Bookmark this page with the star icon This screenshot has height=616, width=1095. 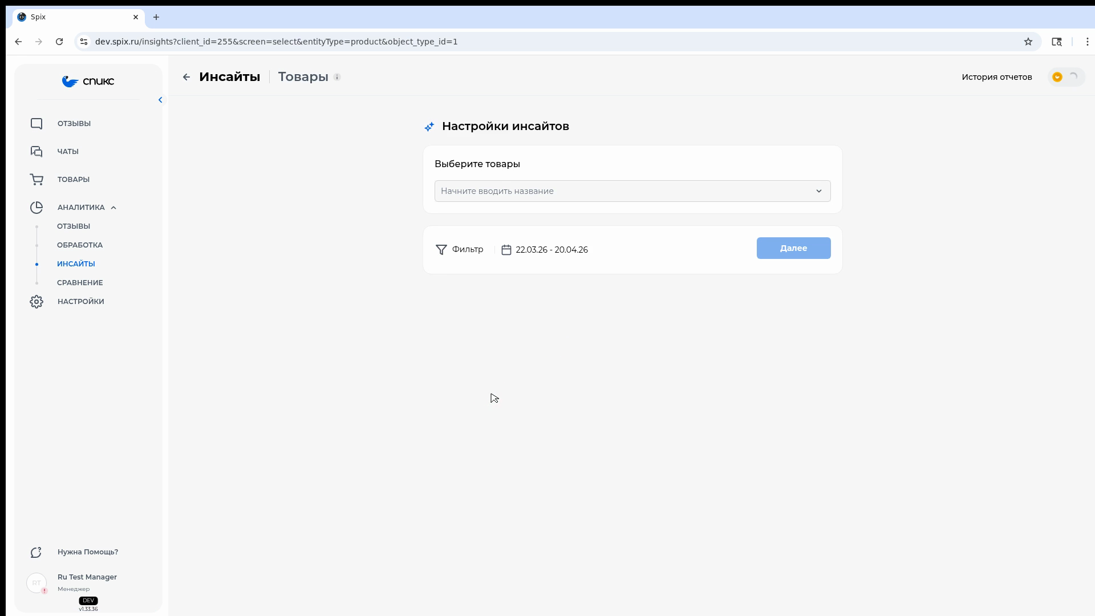(1028, 42)
